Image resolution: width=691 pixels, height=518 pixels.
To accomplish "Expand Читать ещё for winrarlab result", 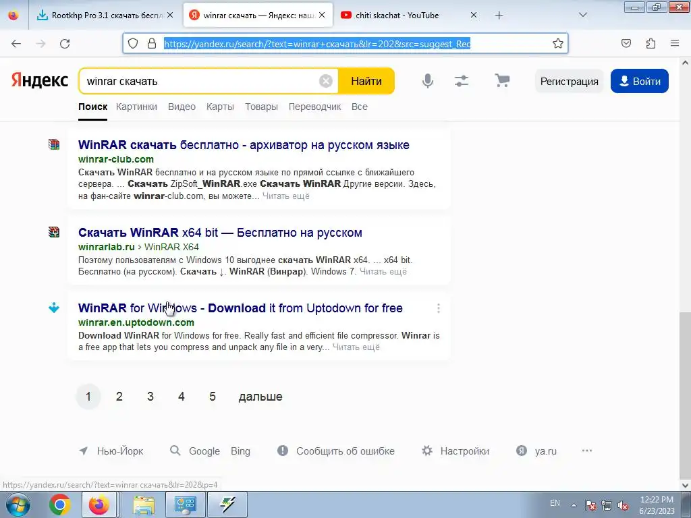I will (x=383, y=271).
